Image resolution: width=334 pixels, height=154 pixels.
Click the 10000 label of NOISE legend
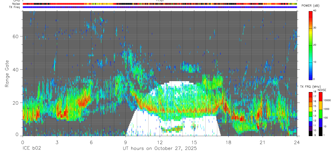pos(327,100)
